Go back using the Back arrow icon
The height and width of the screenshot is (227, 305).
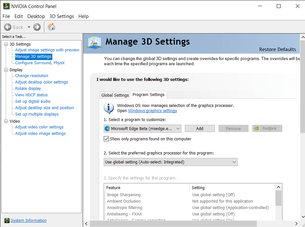[x=8, y=27]
